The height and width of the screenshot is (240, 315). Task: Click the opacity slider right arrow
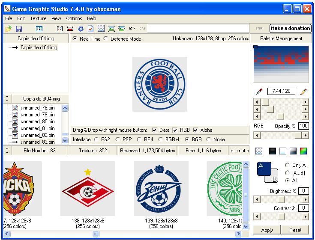click(x=305, y=135)
